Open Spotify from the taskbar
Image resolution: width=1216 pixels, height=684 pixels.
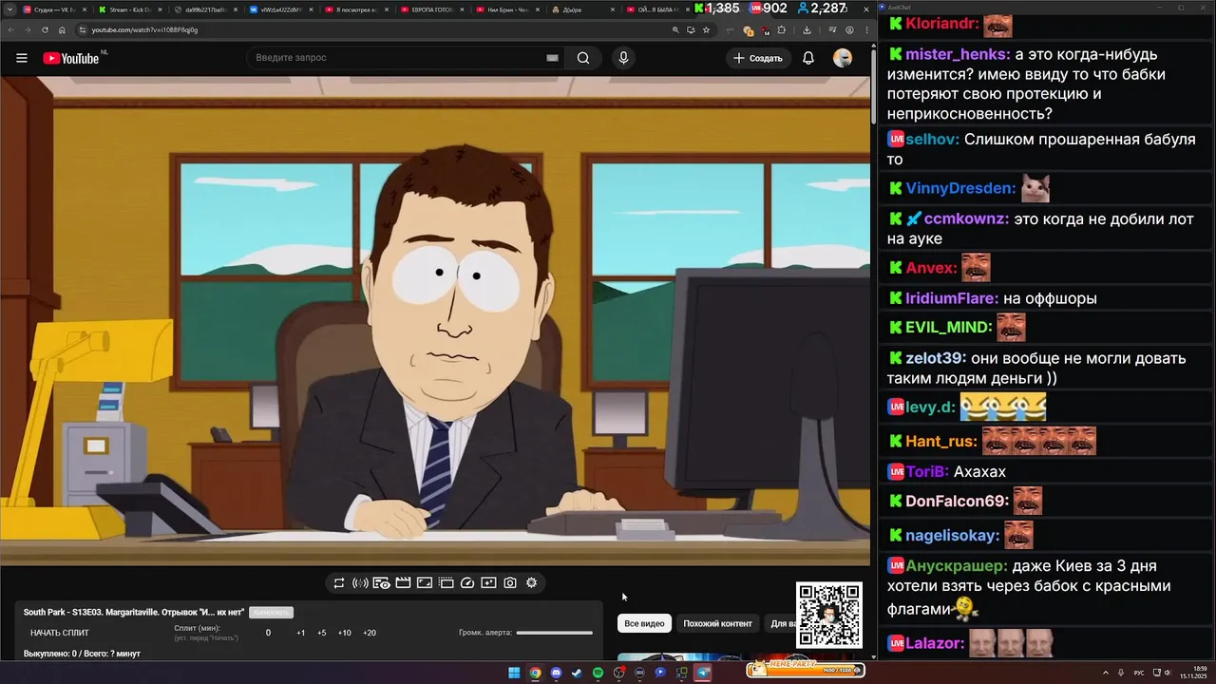598,673
